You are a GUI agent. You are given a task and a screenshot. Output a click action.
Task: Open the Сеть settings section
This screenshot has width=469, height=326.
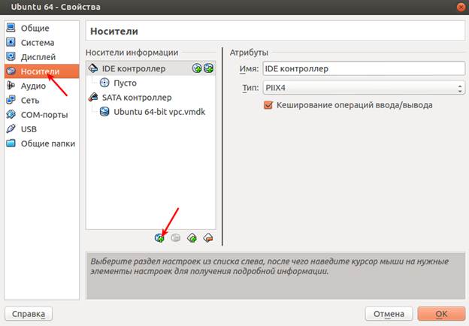click(41, 100)
